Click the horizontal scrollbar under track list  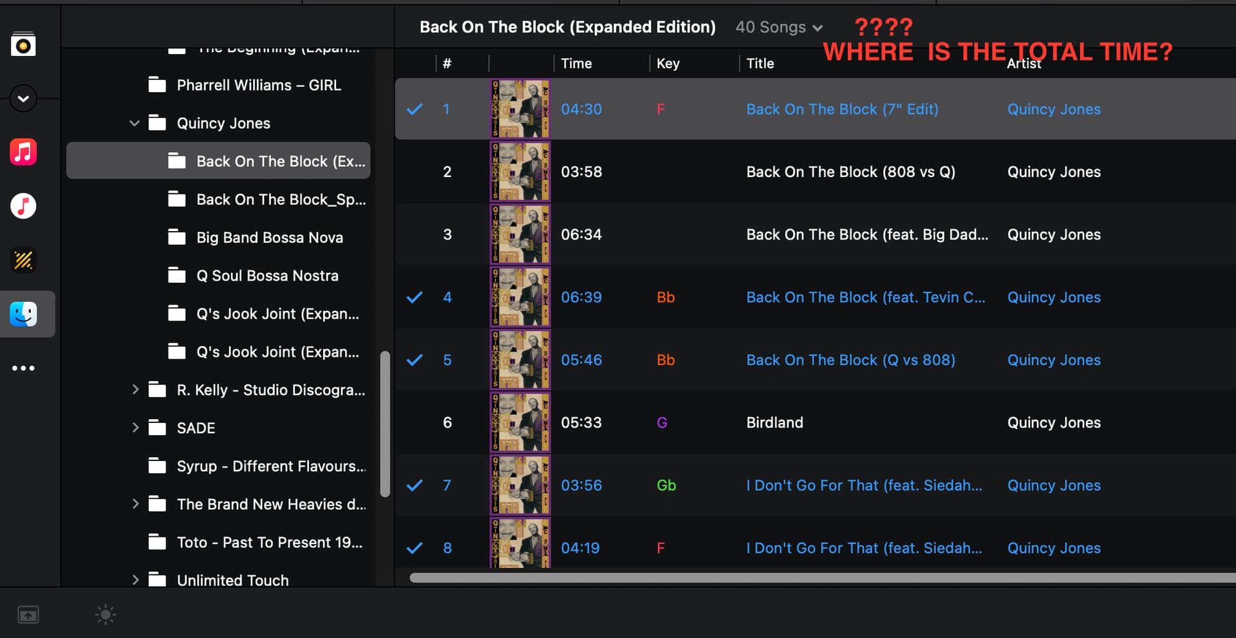(822, 578)
